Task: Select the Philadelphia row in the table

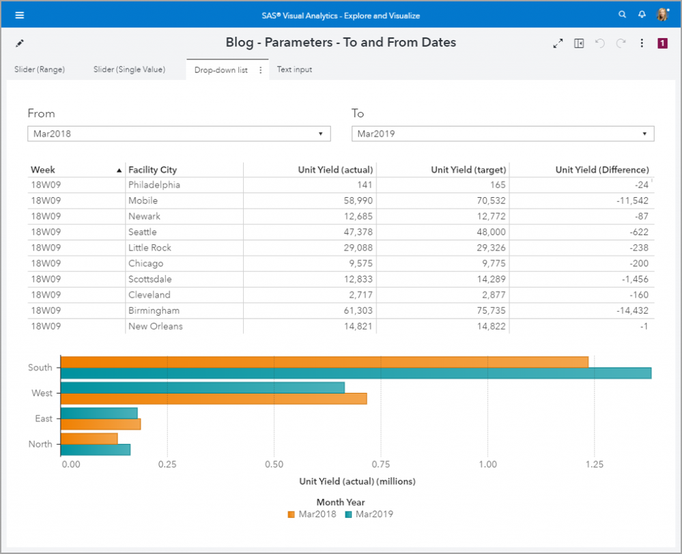Action: click(154, 185)
